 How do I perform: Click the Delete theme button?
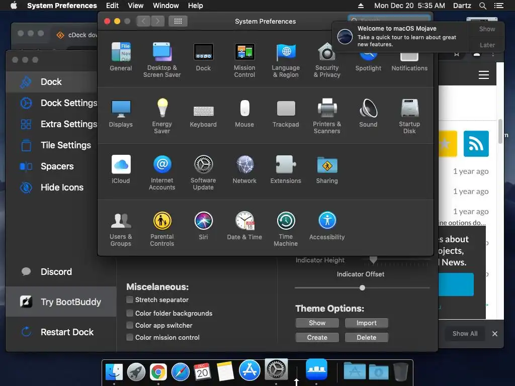pyautogui.click(x=366, y=337)
